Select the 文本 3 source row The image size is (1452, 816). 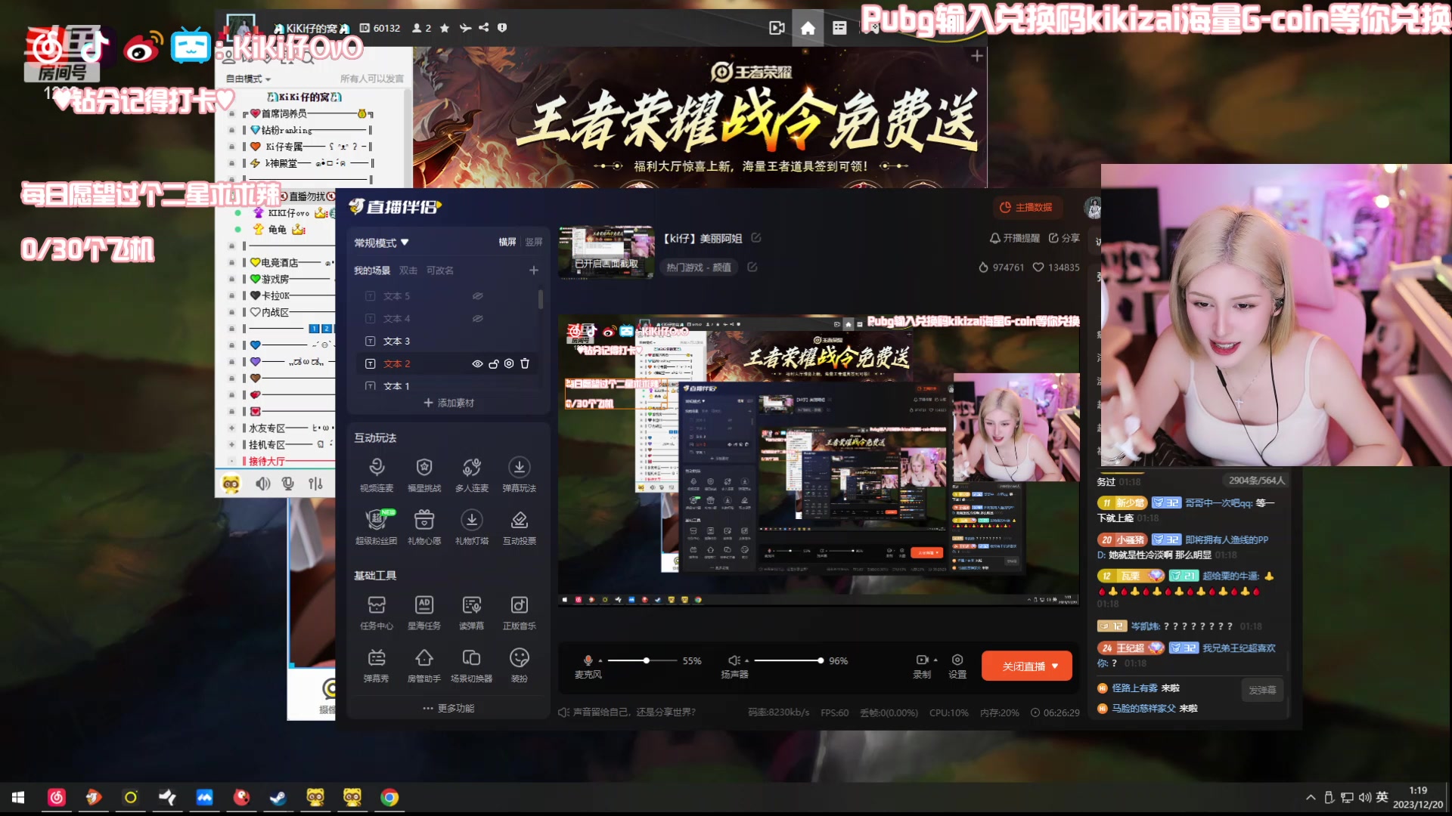point(448,341)
